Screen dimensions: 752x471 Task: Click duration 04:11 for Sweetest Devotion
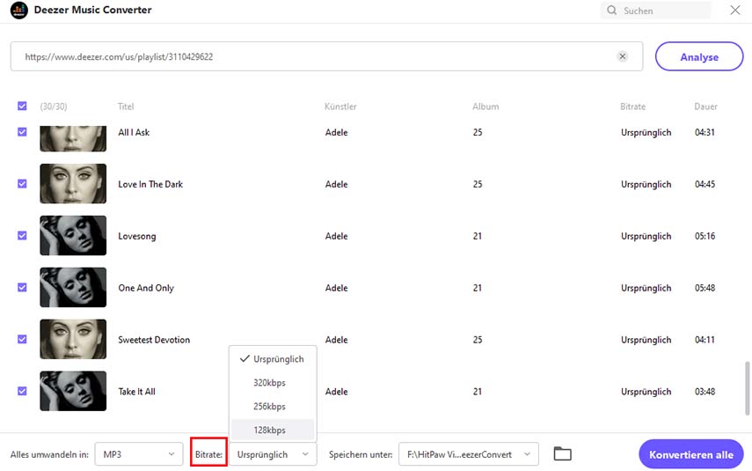(705, 340)
